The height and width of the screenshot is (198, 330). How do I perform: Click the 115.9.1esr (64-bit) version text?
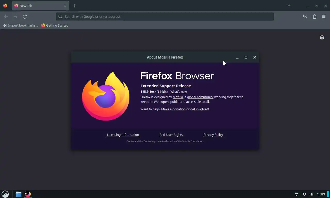pyautogui.click(x=154, y=92)
